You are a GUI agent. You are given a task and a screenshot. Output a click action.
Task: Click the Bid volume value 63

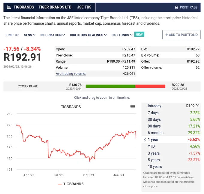(x=197, y=55)
